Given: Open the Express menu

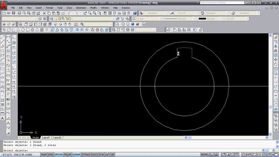Looking at the screenshot, I should (x=126, y=8).
